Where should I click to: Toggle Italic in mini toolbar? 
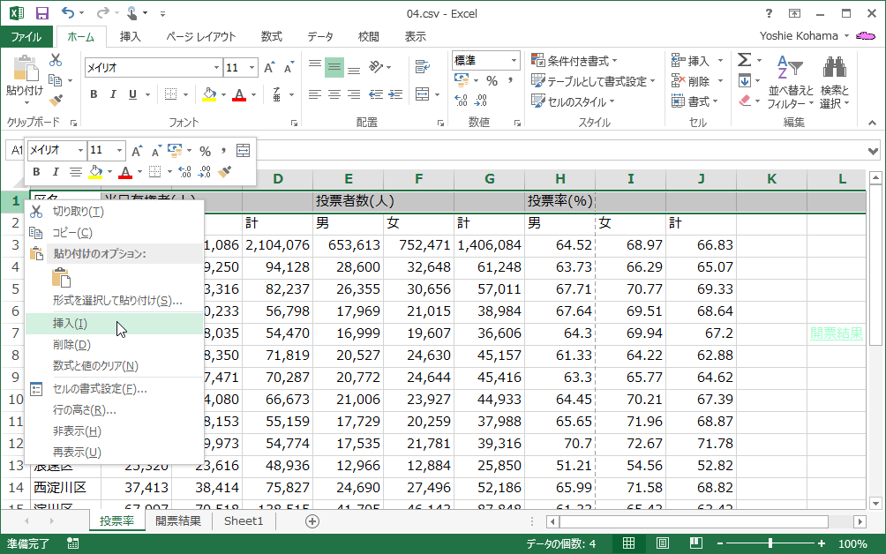56,172
